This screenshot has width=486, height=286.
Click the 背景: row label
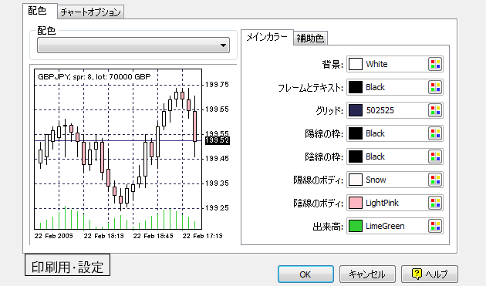tap(332, 65)
